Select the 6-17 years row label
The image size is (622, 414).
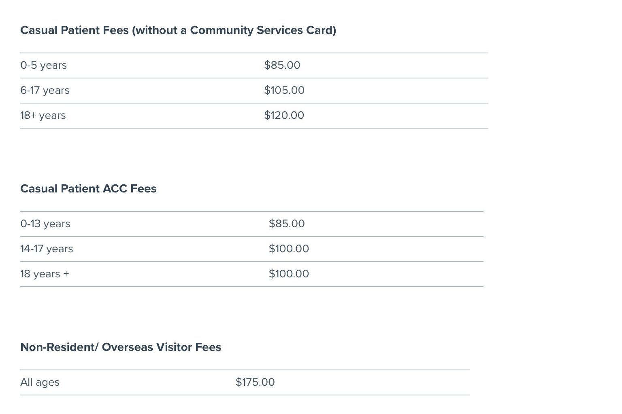[45, 90]
